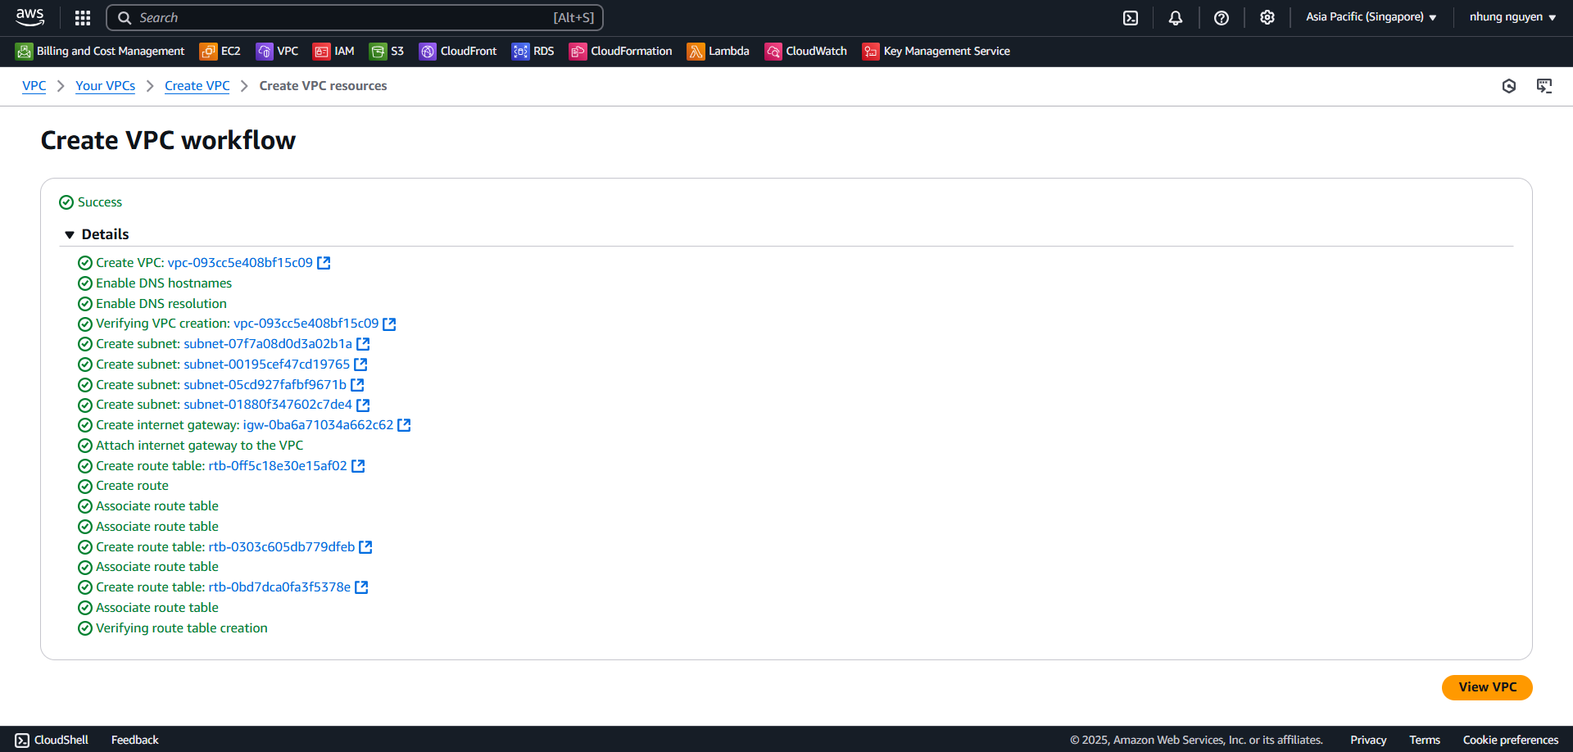Image resolution: width=1573 pixels, height=752 pixels.
Task: Click external-link icon beside rtb-0ff5c18e30e15af02
Action: coord(358,466)
